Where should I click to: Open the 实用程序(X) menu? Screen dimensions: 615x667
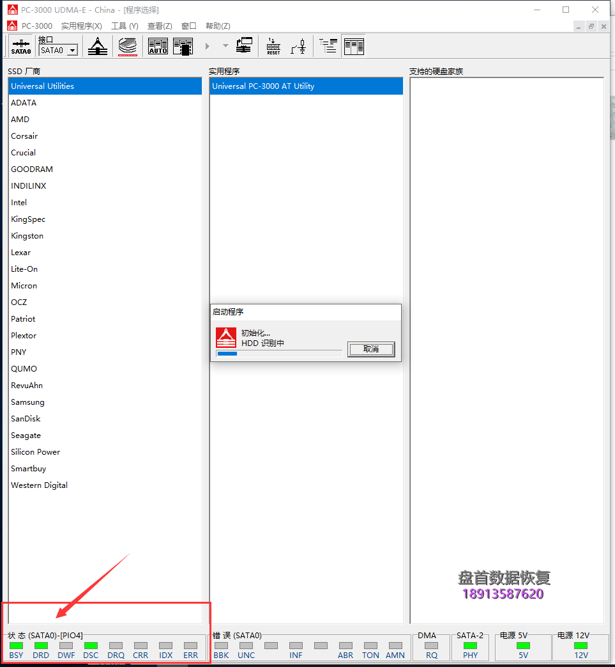(x=82, y=26)
